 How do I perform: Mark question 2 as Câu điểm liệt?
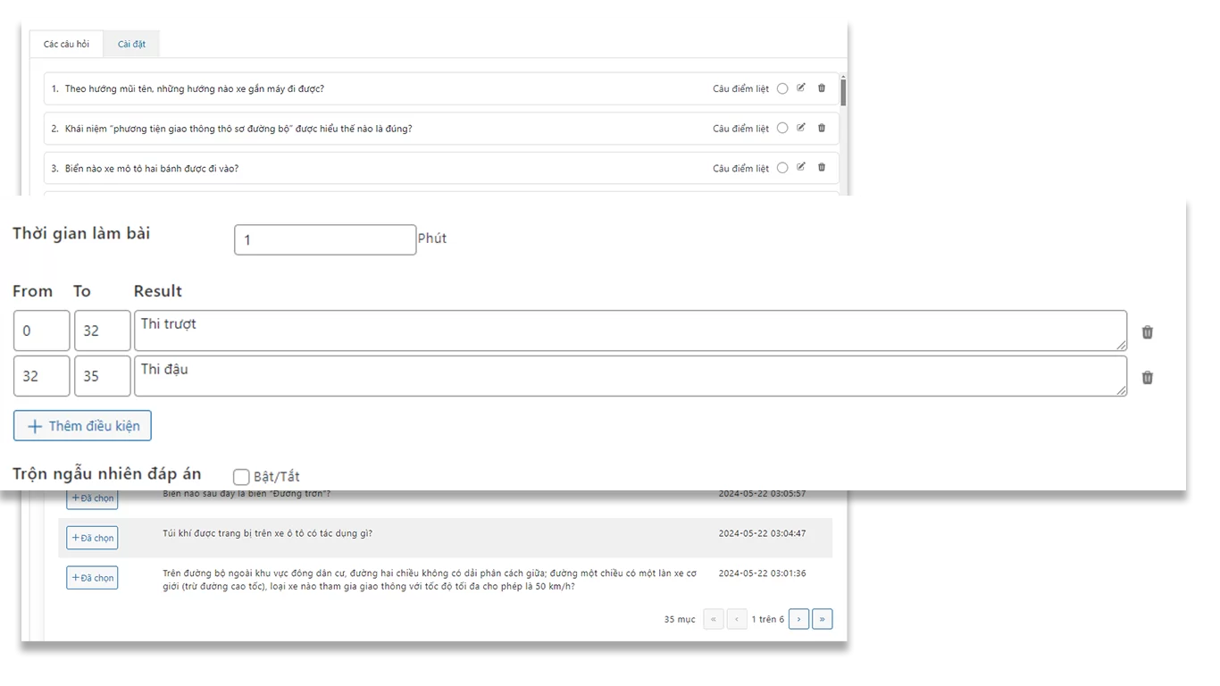coord(782,129)
